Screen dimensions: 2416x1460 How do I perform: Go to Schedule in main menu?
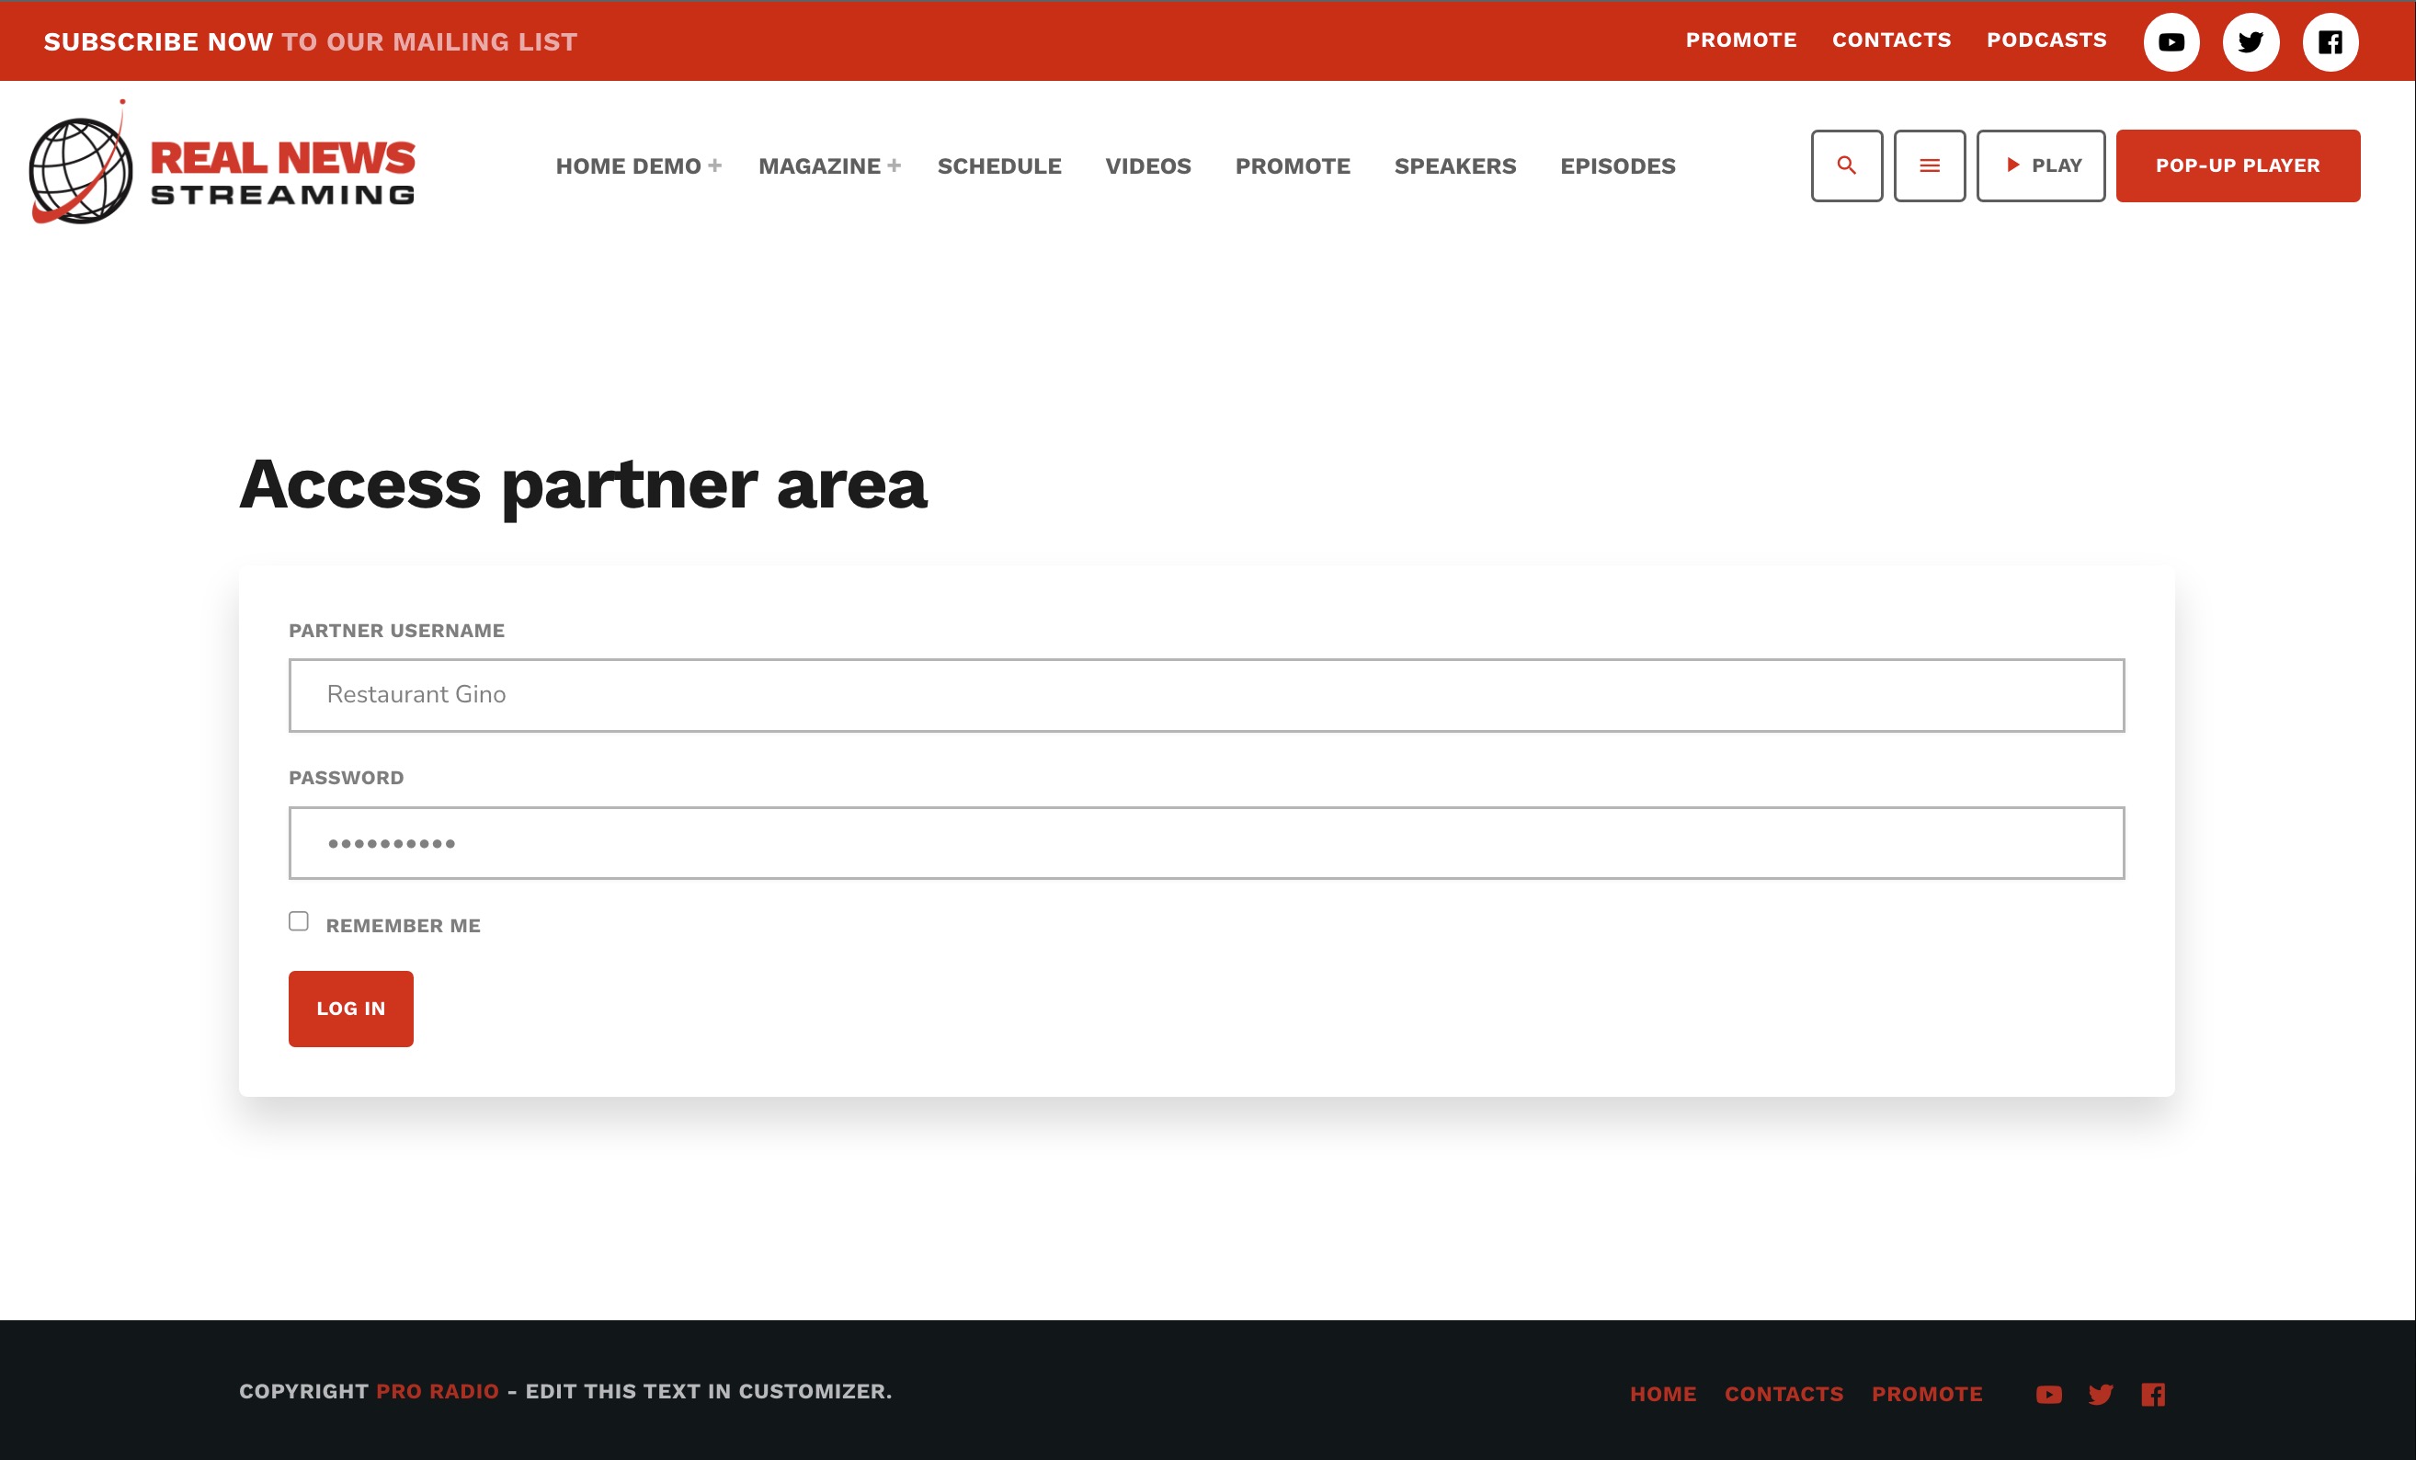click(x=999, y=165)
